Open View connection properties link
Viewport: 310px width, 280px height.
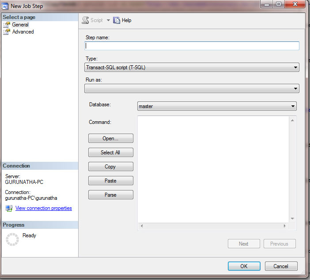tap(43, 208)
